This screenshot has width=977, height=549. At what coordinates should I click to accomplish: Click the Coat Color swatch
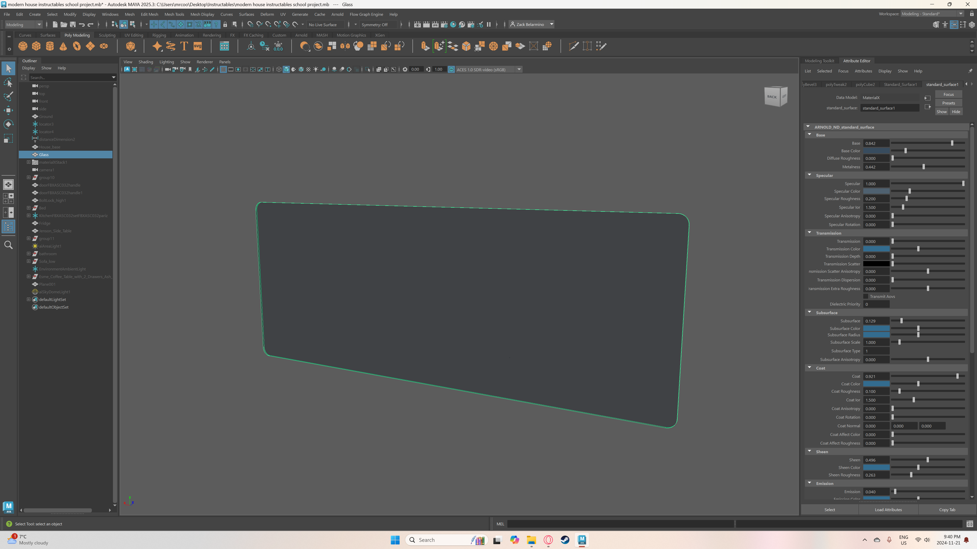click(x=876, y=384)
